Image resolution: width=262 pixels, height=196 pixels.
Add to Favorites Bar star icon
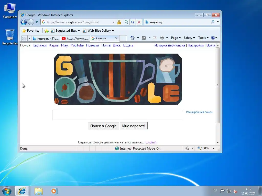pyautogui.click(x=47, y=31)
